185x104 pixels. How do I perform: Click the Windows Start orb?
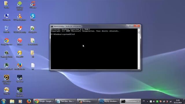3,101
